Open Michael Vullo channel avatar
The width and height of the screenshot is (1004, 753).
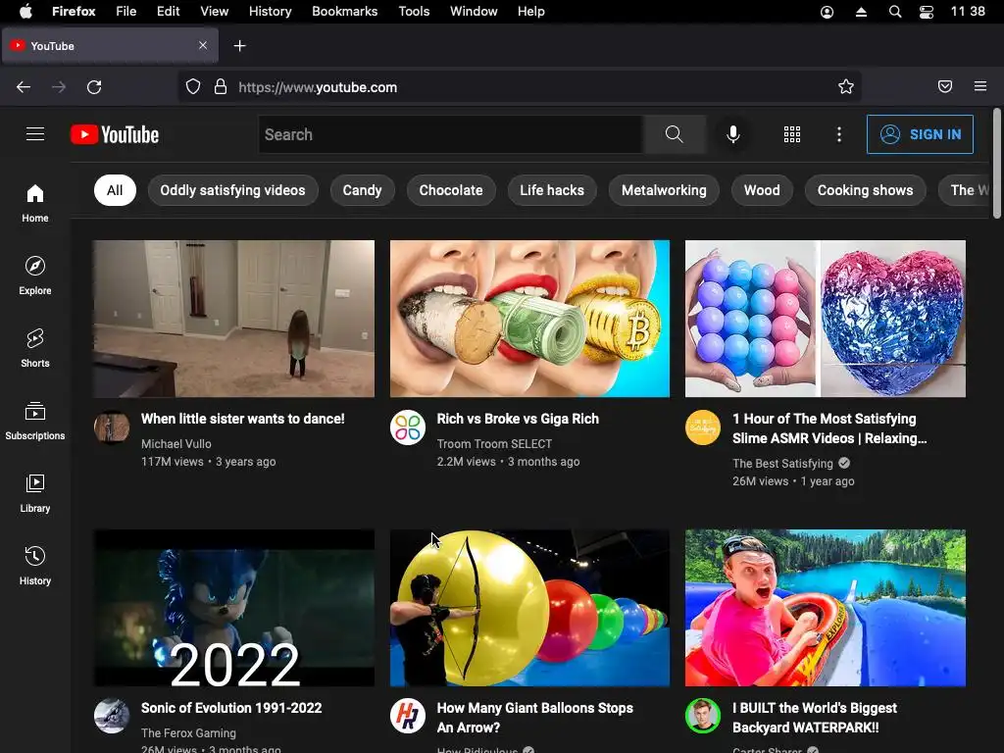point(112,427)
